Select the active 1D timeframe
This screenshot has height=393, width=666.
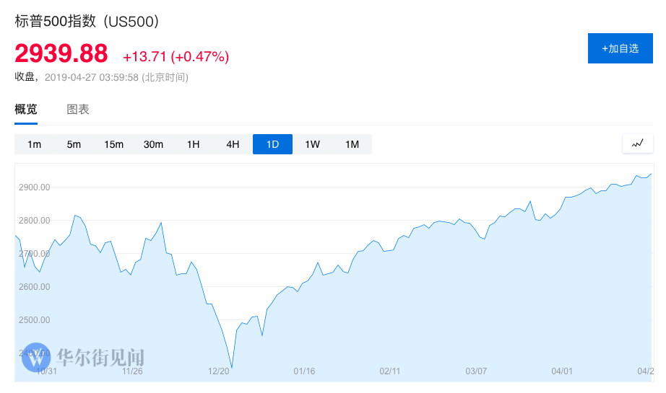[272, 144]
